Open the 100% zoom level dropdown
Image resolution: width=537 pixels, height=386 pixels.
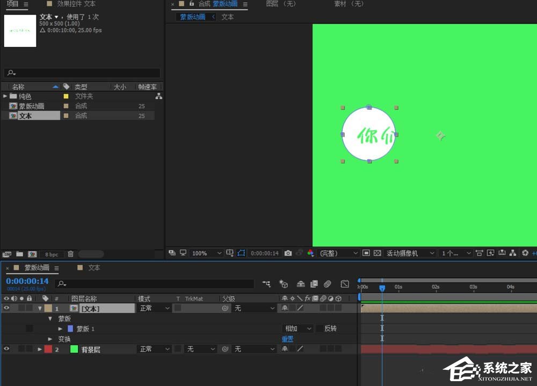tap(207, 253)
